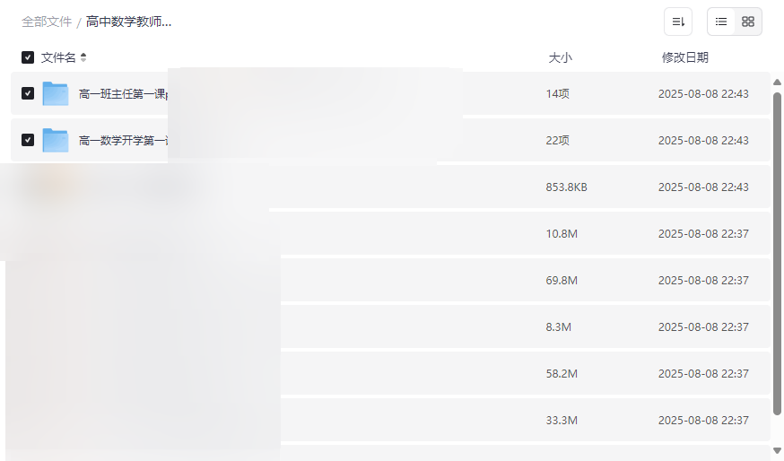Switch to list view layout
Image resolution: width=784 pixels, height=461 pixels.
click(721, 22)
